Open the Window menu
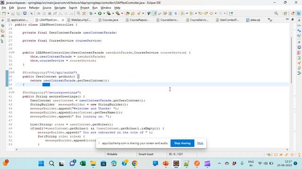Viewport: 302px width, 169px height. click(106, 8)
